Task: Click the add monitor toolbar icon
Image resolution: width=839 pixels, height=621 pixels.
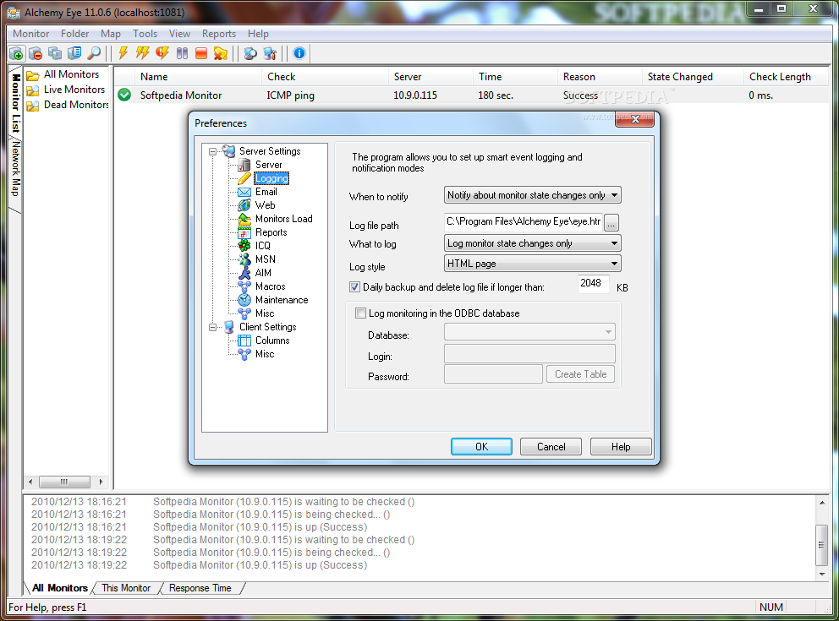Action: click(x=16, y=53)
